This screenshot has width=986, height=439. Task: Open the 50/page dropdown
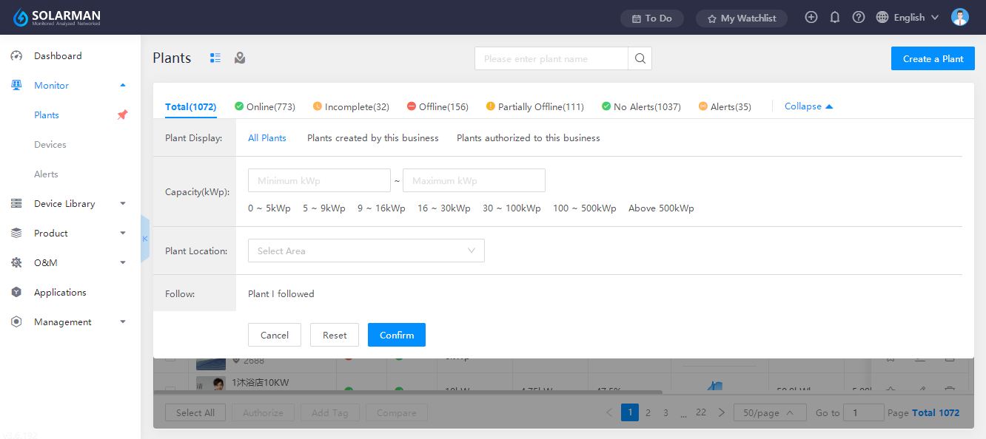pos(770,412)
